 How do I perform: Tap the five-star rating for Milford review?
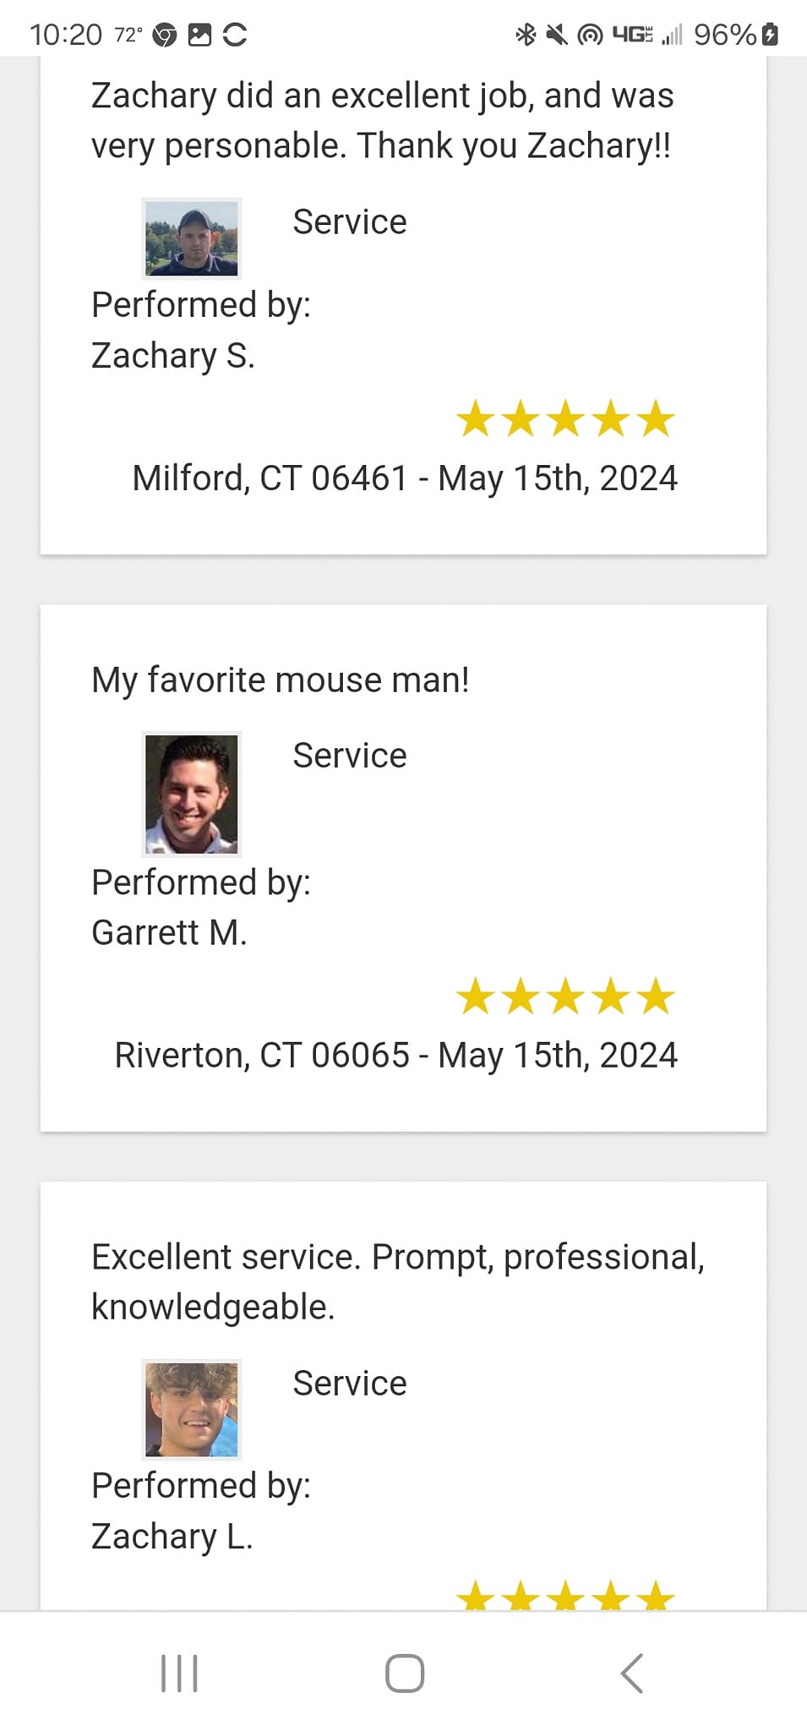(565, 419)
